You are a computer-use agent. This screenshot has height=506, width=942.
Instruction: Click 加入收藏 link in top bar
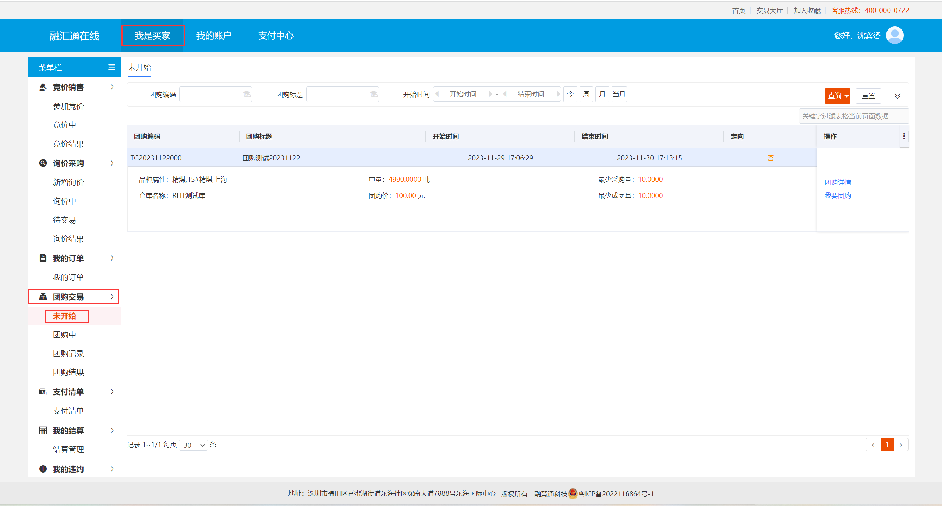tap(807, 10)
